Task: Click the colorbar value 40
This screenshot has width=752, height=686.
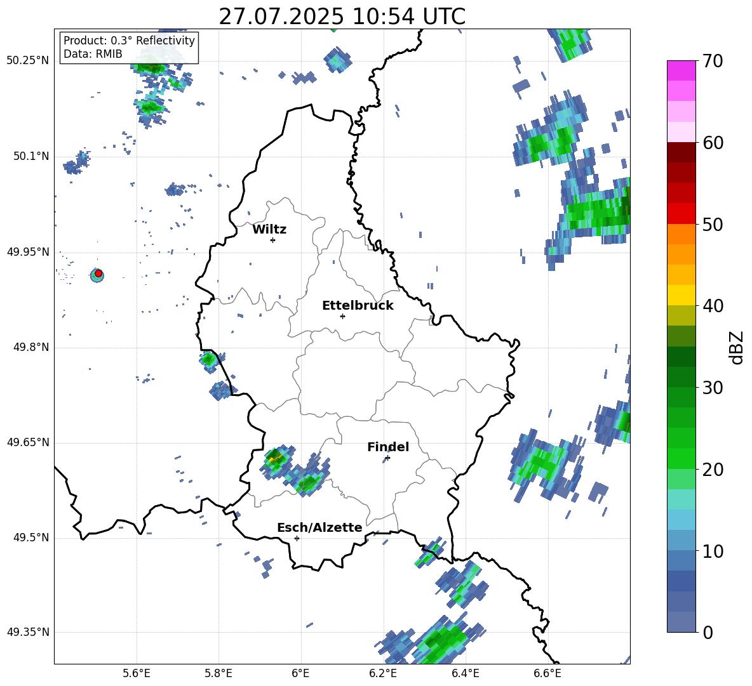Action: coord(713,306)
